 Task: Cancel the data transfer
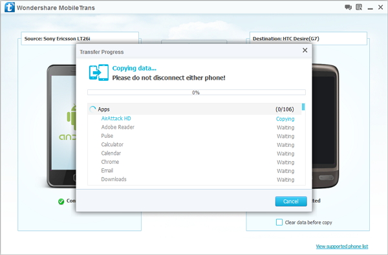click(291, 201)
